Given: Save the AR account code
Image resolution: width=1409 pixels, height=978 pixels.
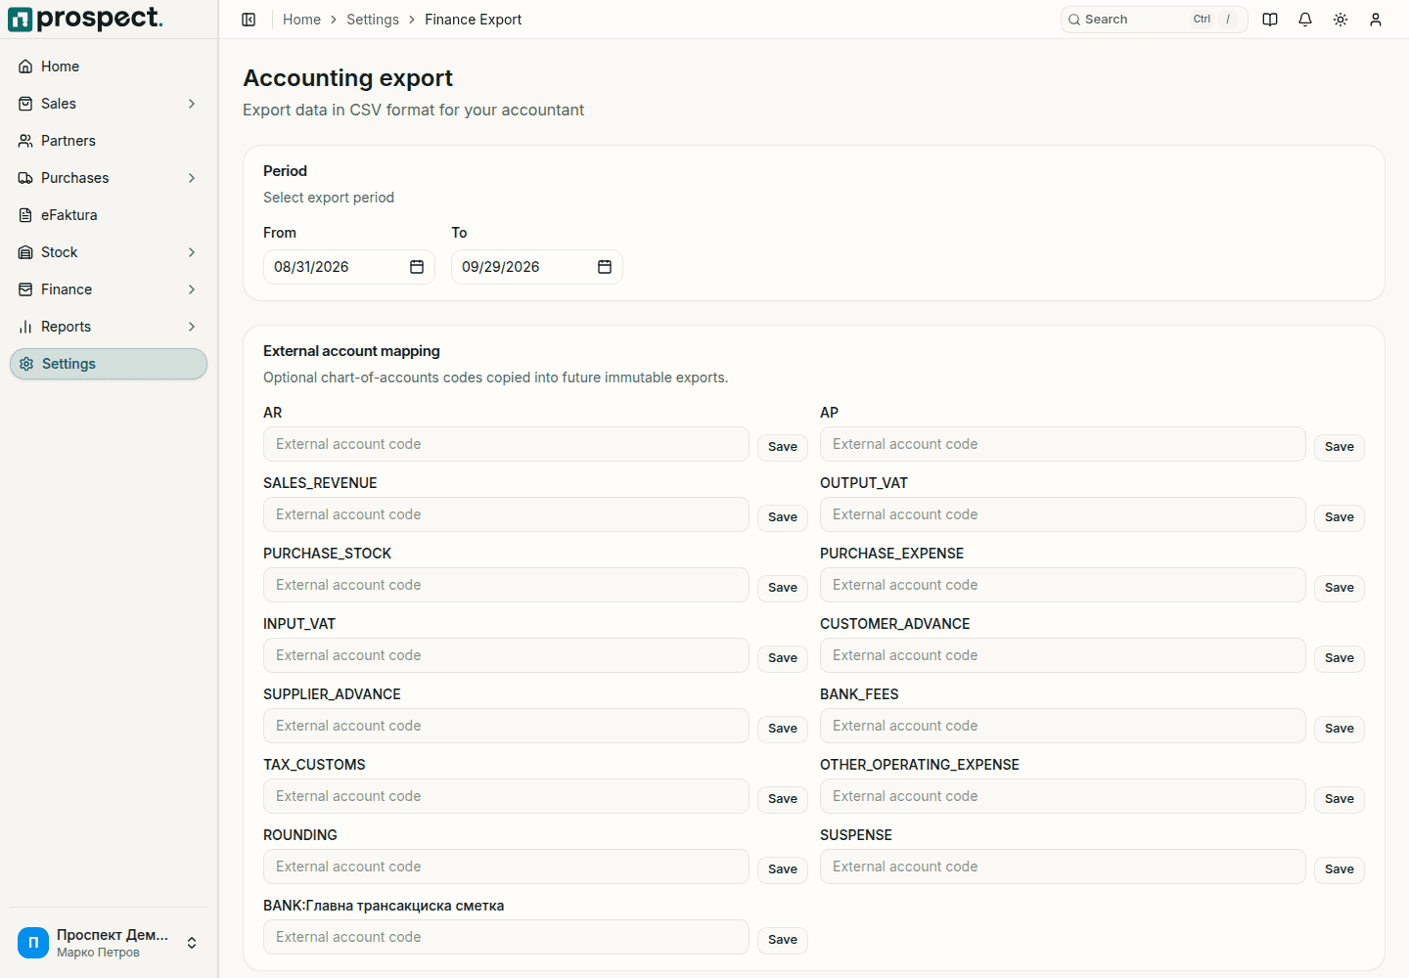Looking at the screenshot, I should (783, 447).
